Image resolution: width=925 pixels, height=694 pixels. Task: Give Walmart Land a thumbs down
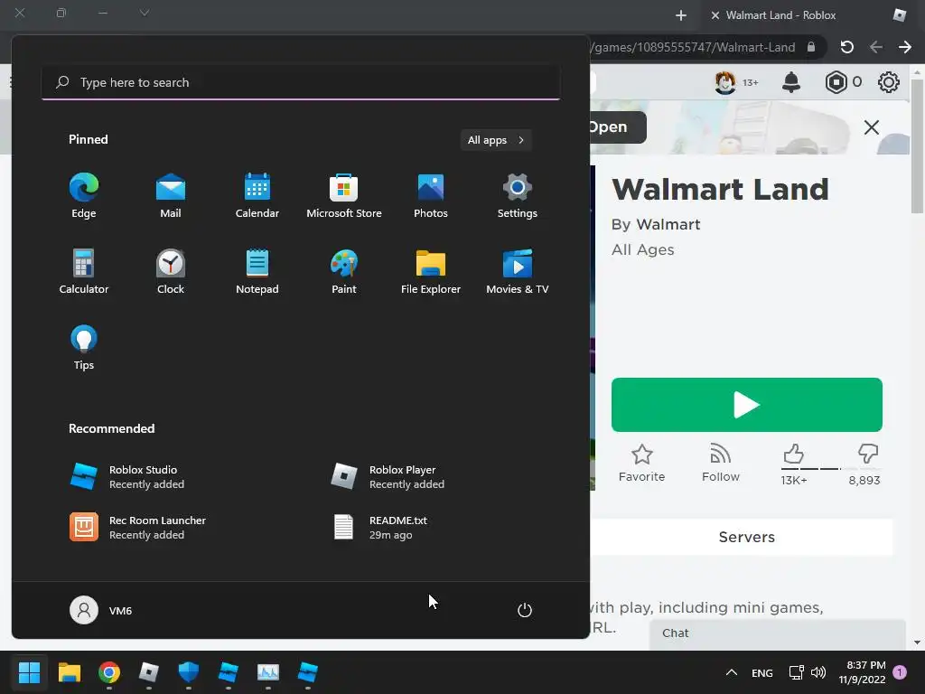868,455
